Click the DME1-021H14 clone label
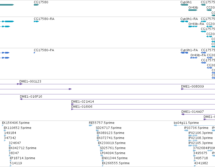Viewport: 215px width, 167px height. tap(83, 102)
